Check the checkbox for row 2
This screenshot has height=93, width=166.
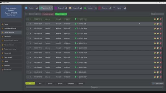27,24
